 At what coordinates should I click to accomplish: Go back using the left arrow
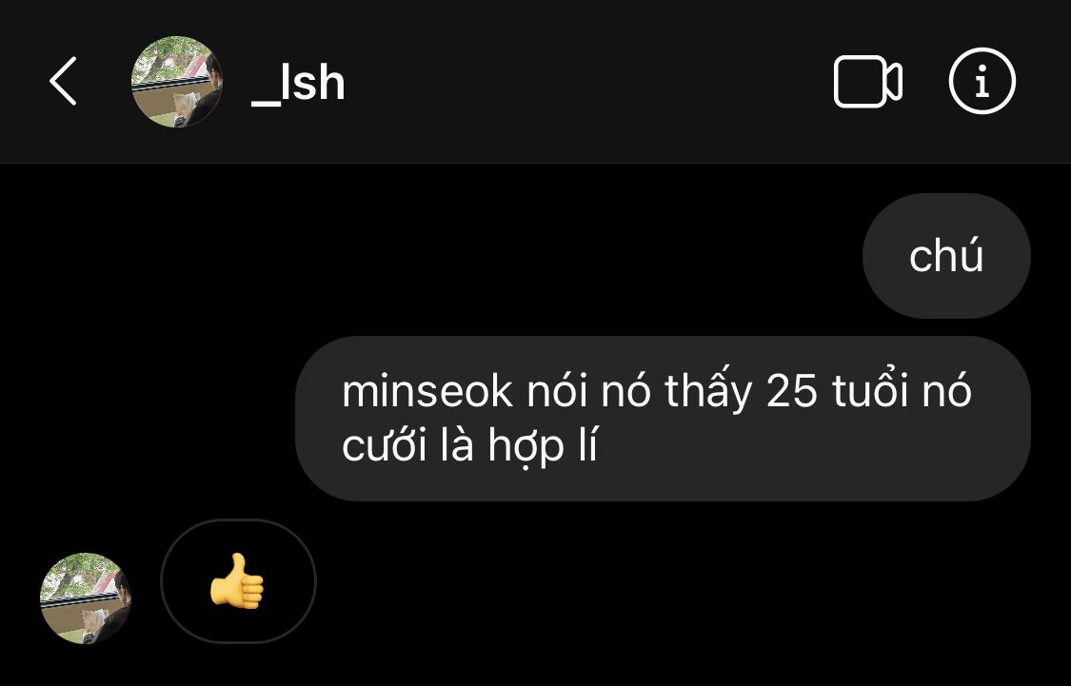point(63,81)
